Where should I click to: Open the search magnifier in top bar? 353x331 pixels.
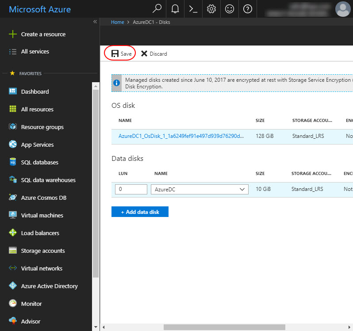[x=157, y=9]
